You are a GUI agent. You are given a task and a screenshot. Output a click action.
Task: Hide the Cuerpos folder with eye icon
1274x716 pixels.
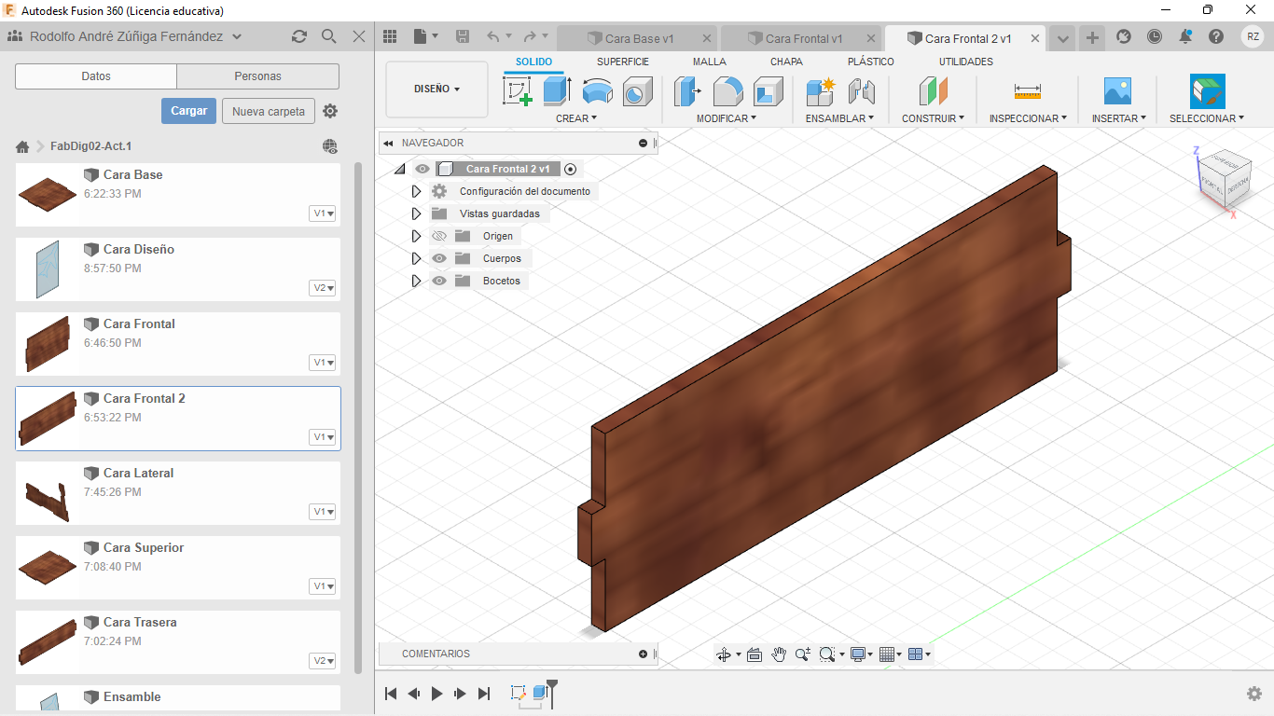[x=439, y=258]
